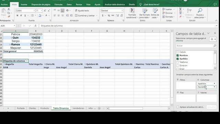Click the Percent style icon
Viewport: 220px width, 124px height.
(109, 15)
